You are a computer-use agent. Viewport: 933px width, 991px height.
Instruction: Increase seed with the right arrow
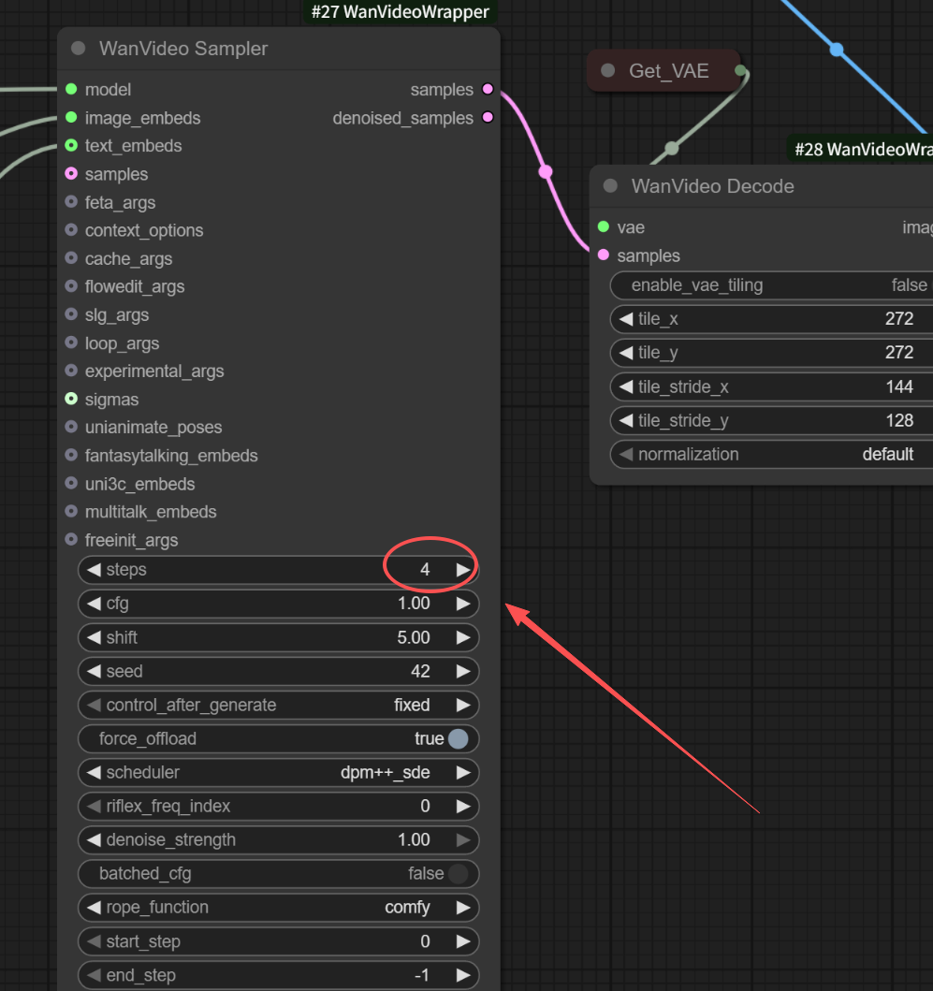coord(463,671)
